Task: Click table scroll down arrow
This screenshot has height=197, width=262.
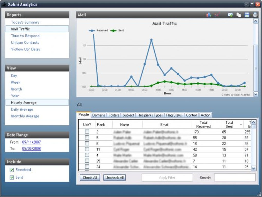Action: [254, 169]
